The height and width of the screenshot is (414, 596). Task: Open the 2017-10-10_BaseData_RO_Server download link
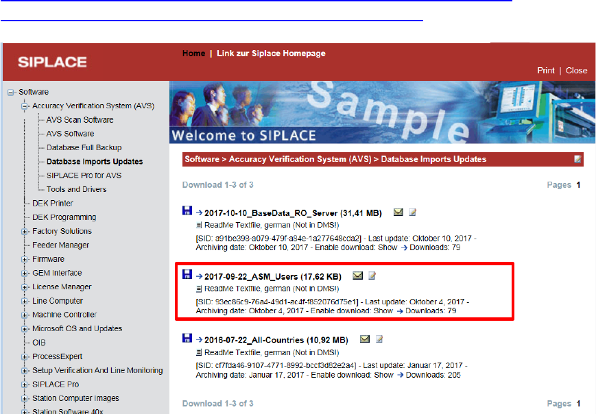(x=293, y=213)
